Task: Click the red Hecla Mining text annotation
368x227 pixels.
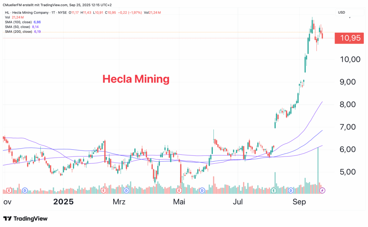Action: 135,78
